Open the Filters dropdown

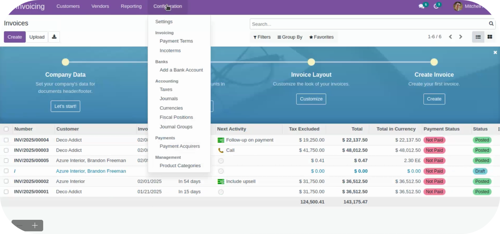(262, 37)
